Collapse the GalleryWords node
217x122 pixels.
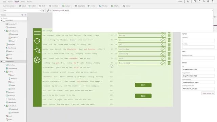[4, 106]
